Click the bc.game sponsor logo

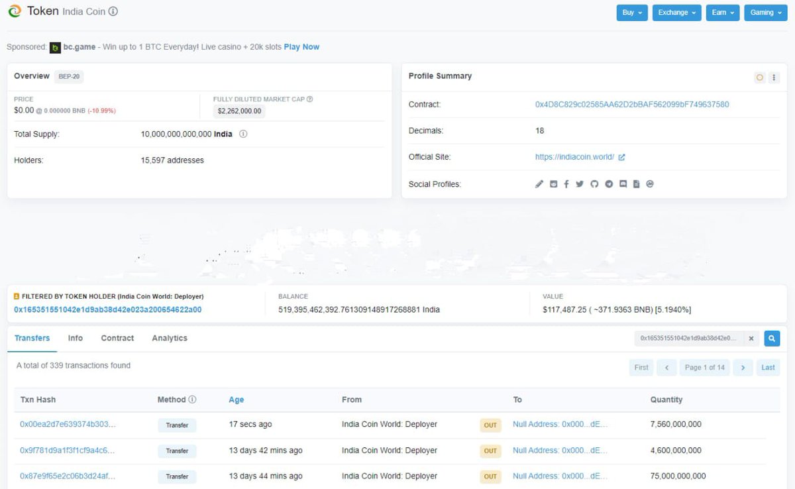tap(56, 47)
